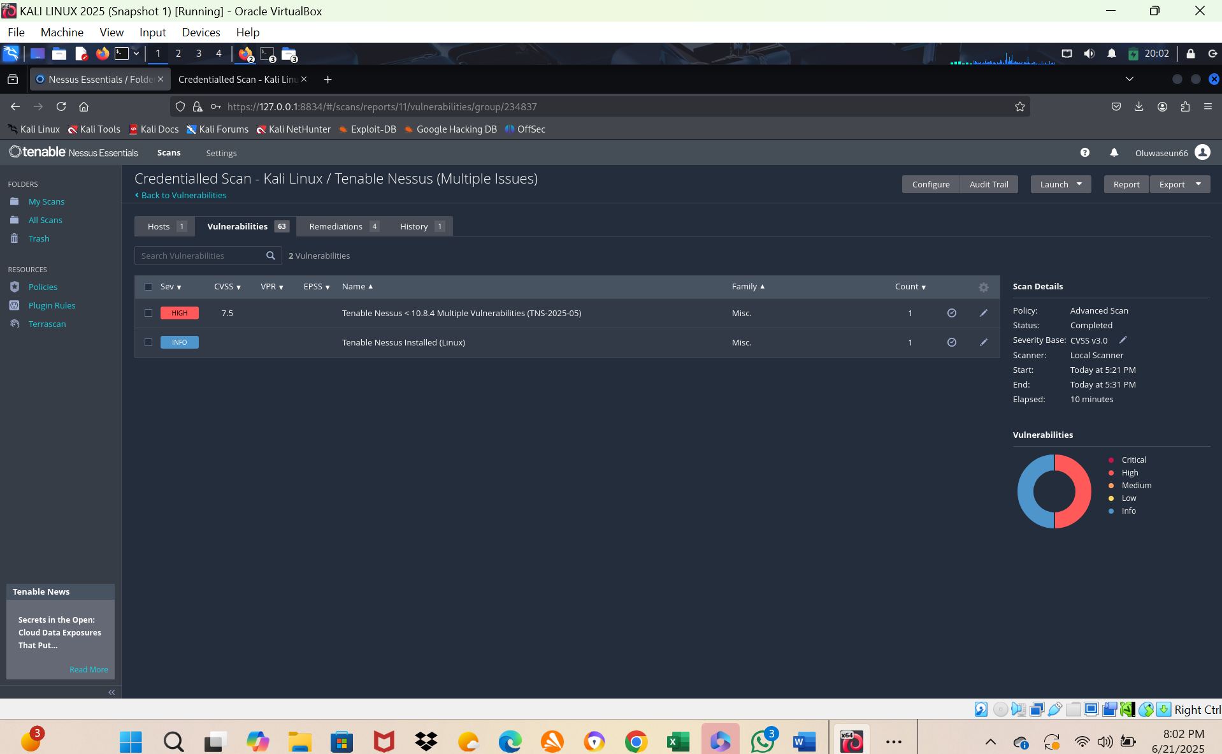Open Terrascan in Resources
The image size is (1222, 754).
pyautogui.click(x=47, y=324)
